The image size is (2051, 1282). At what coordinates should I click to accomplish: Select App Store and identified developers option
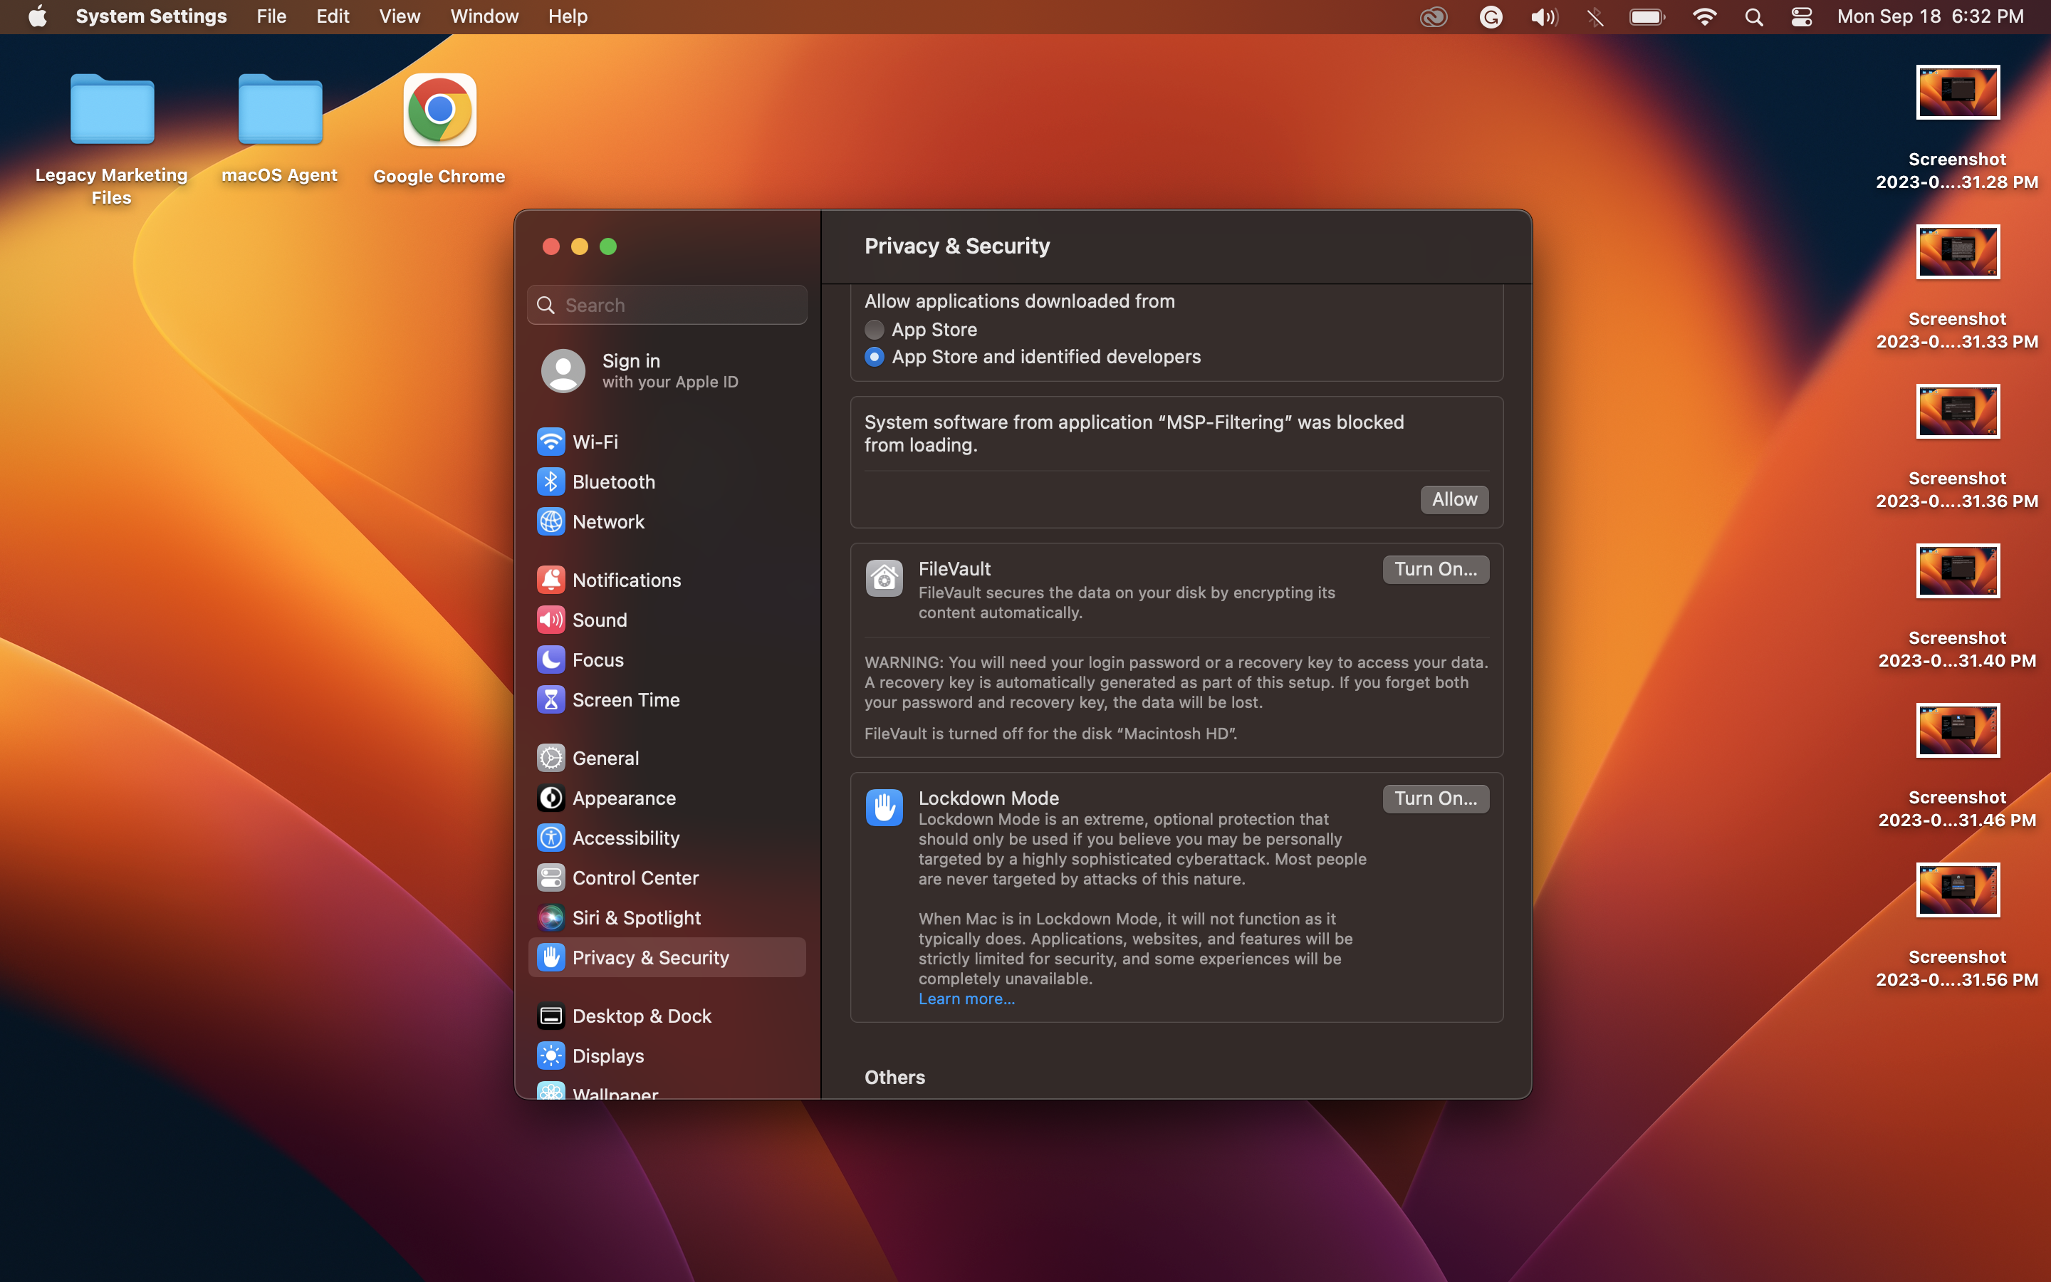pos(874,357)
